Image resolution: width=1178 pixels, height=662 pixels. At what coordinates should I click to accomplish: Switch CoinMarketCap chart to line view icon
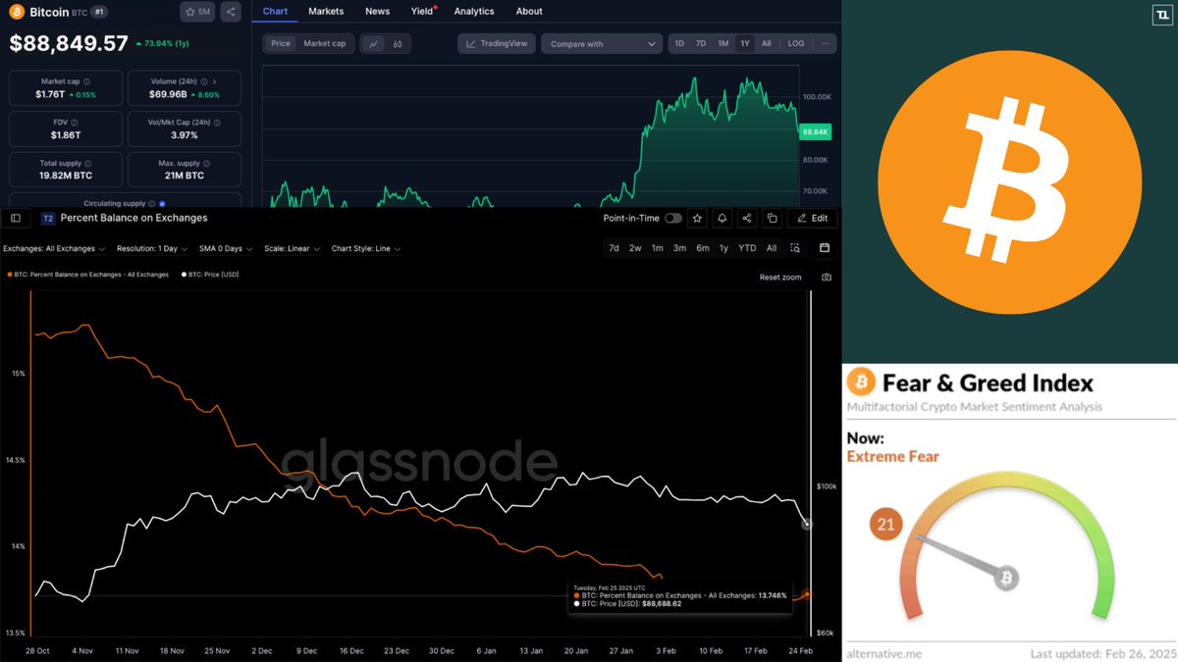tap(374, 43)
